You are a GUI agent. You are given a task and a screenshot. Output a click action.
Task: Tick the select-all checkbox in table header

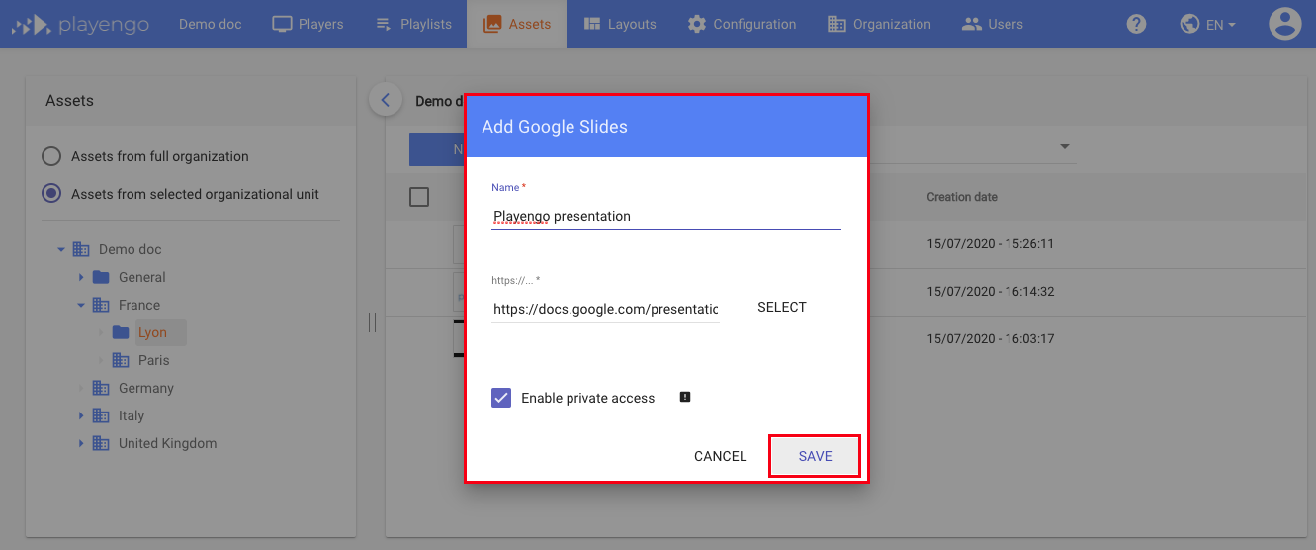tap(419, 197)
